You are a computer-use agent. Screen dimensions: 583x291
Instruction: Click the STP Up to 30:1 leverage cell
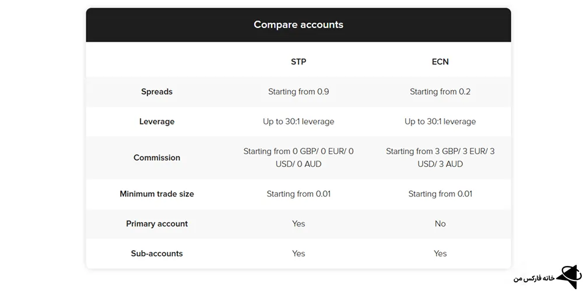(298, 122)
